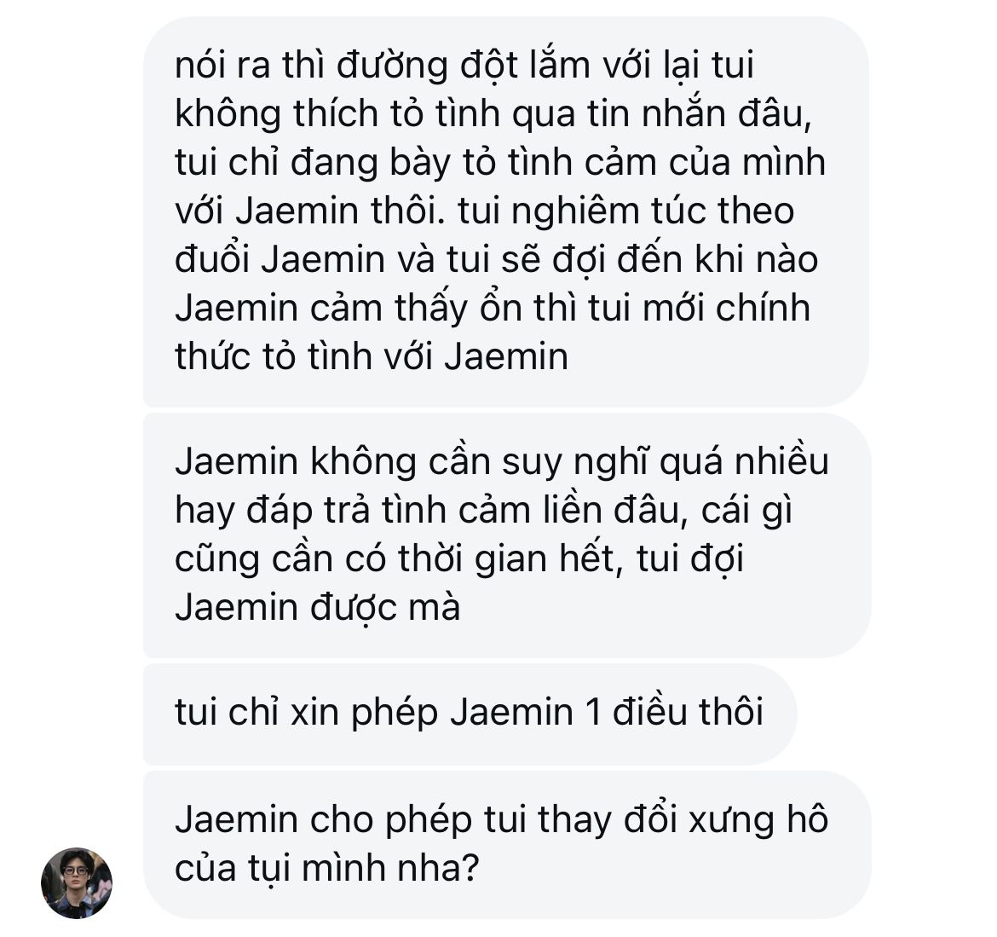Click the line "thức tỏ tình với Jaemin"
This screenshot has height=937, width=997.
(x=372, y=357)
